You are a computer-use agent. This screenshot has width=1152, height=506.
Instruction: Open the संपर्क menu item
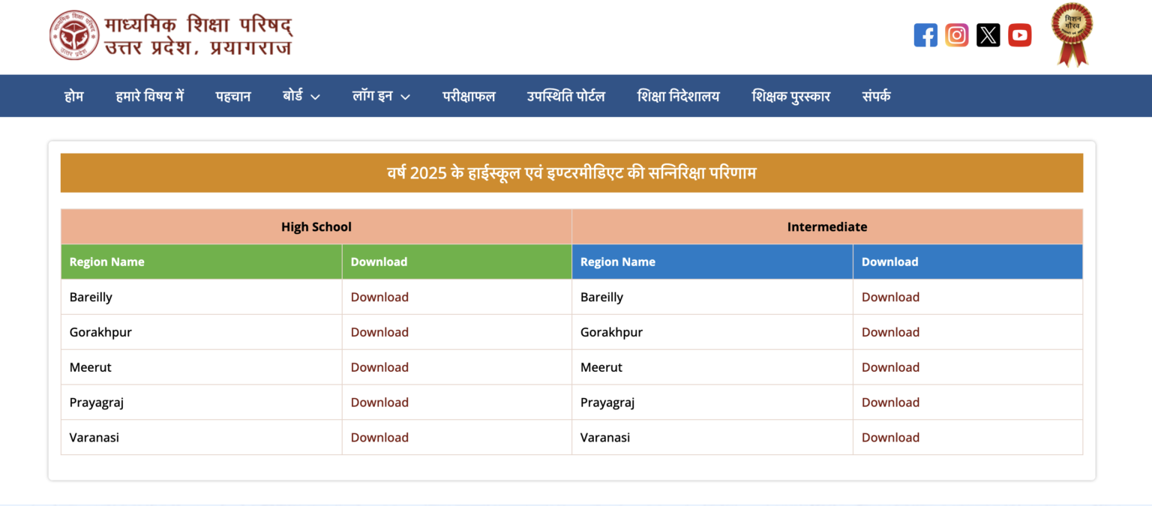875,96
